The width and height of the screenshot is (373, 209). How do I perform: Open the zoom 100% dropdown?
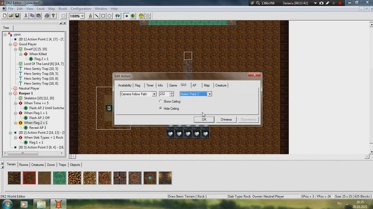click(83, 16)
